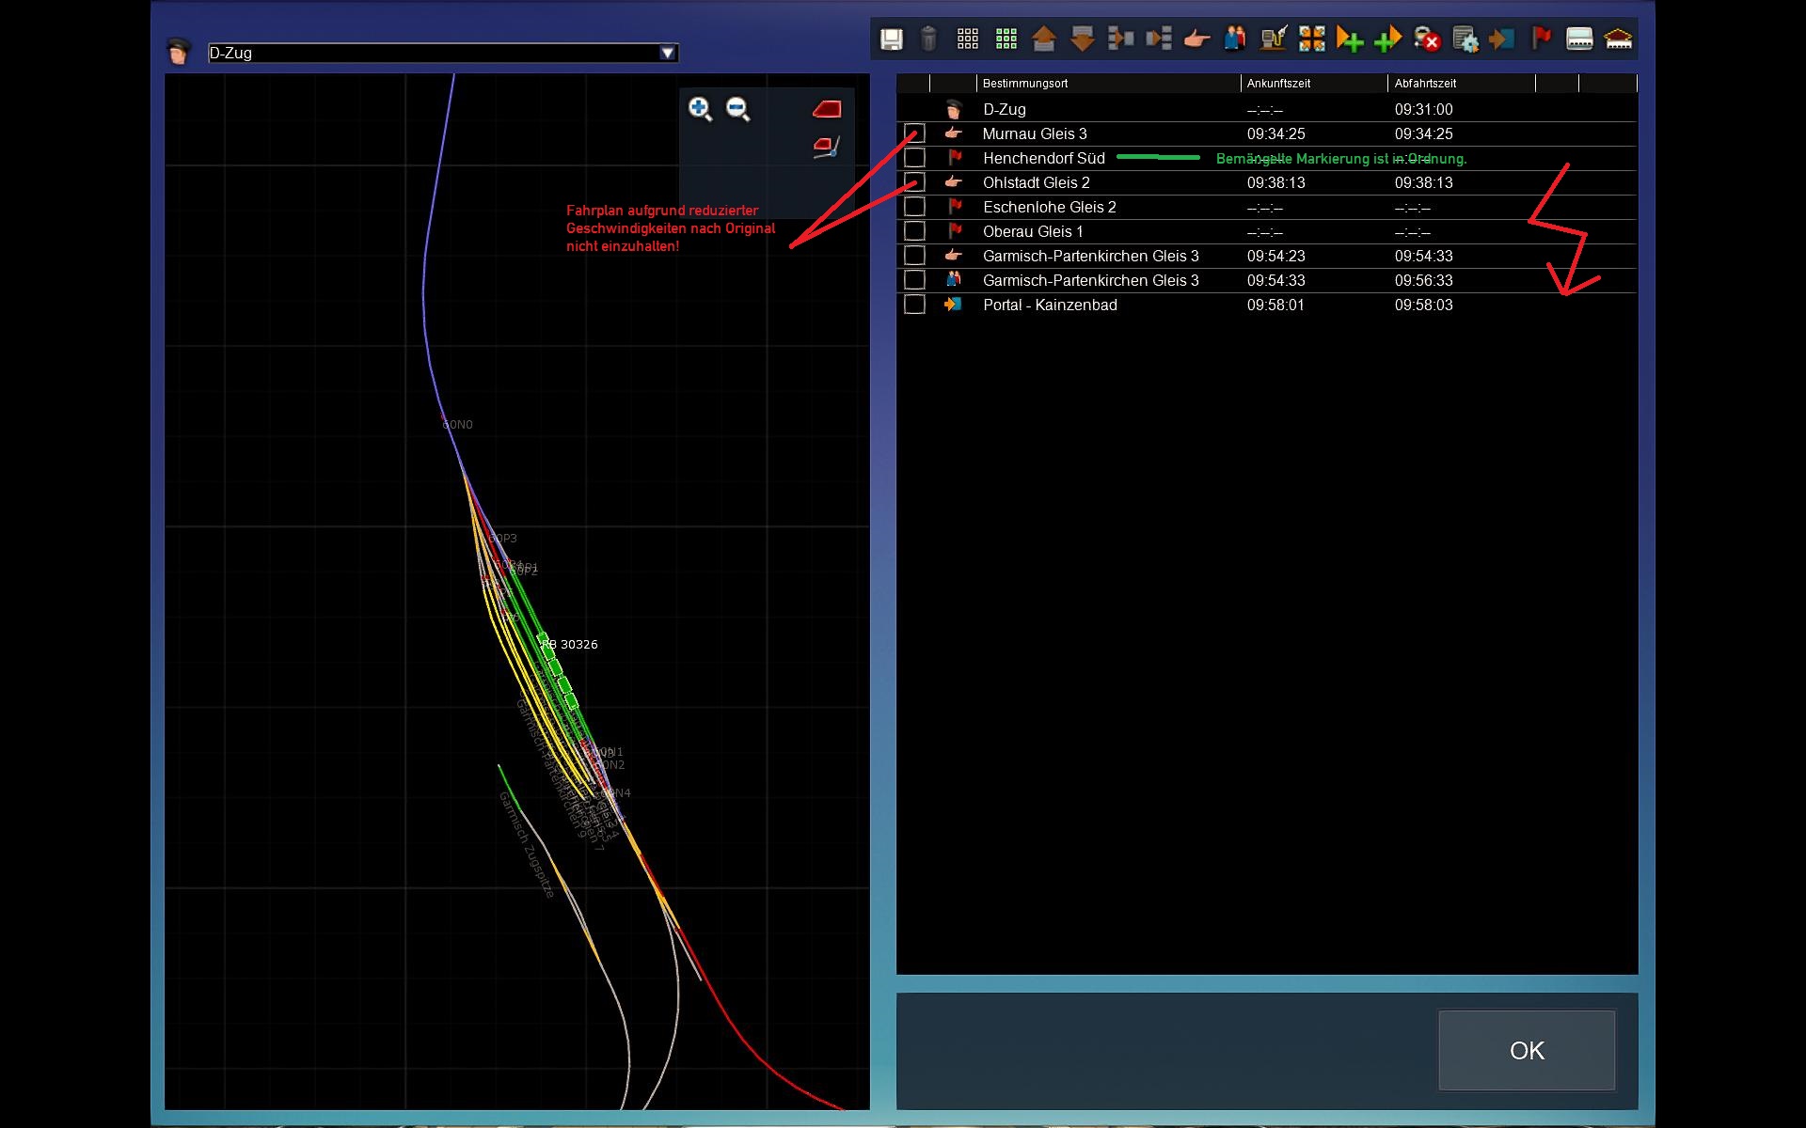Click the red eraser icon in map panel
Viewport: 1806px width, 1128px height.
tap(827, 110)
